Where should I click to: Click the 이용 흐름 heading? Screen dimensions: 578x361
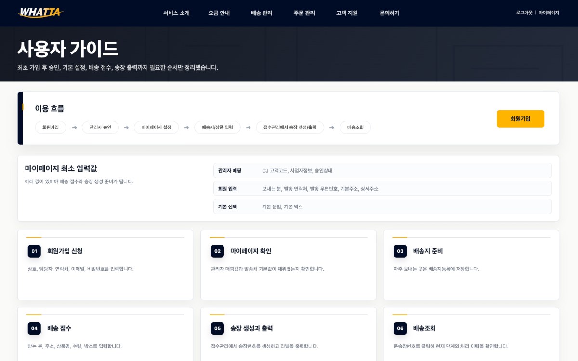pos(50,108)
